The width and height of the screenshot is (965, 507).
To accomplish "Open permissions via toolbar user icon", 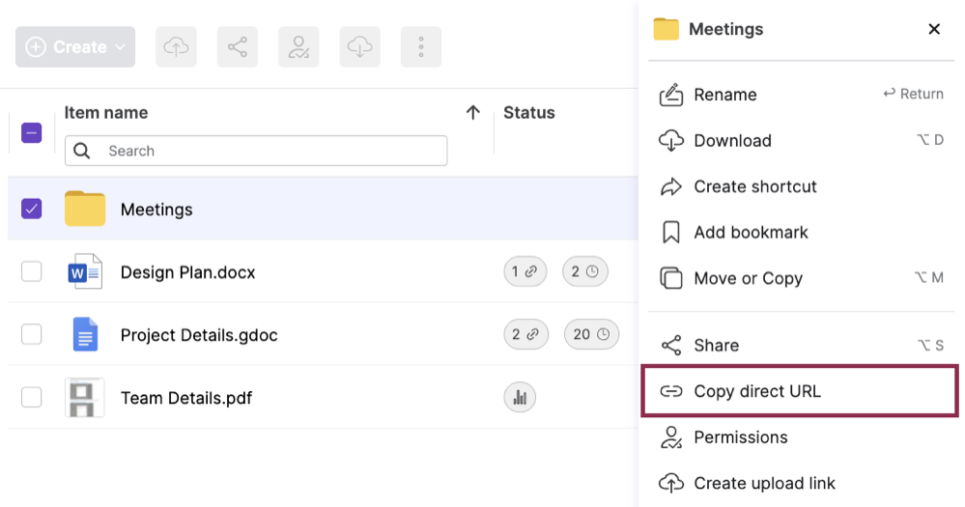I will tap(298, 47).
